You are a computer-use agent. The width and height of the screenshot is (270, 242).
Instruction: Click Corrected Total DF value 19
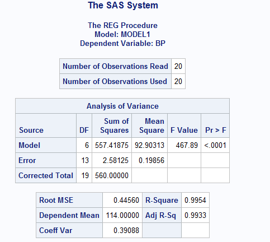click(85, 175)
